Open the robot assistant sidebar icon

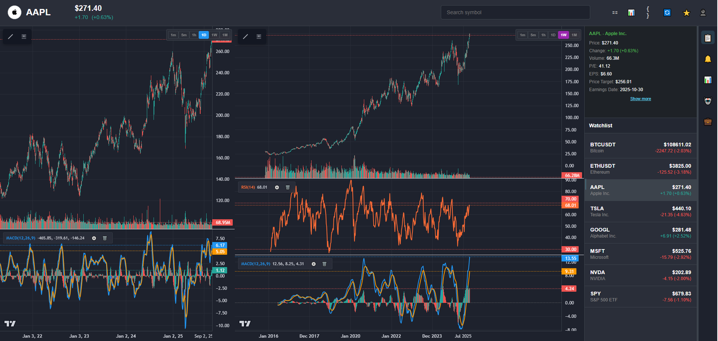[708, 101]
